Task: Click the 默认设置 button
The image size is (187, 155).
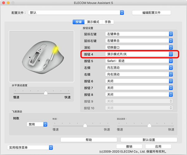Action: point(149,140)
